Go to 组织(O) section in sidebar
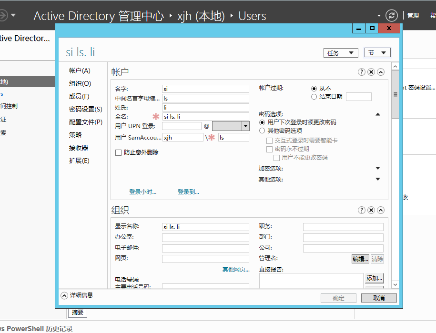 [80, 83]
